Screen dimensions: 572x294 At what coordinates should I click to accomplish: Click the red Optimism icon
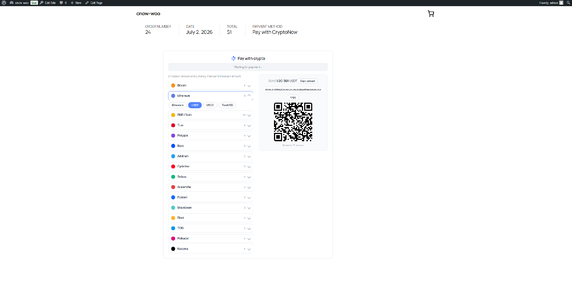pos(173,166)
